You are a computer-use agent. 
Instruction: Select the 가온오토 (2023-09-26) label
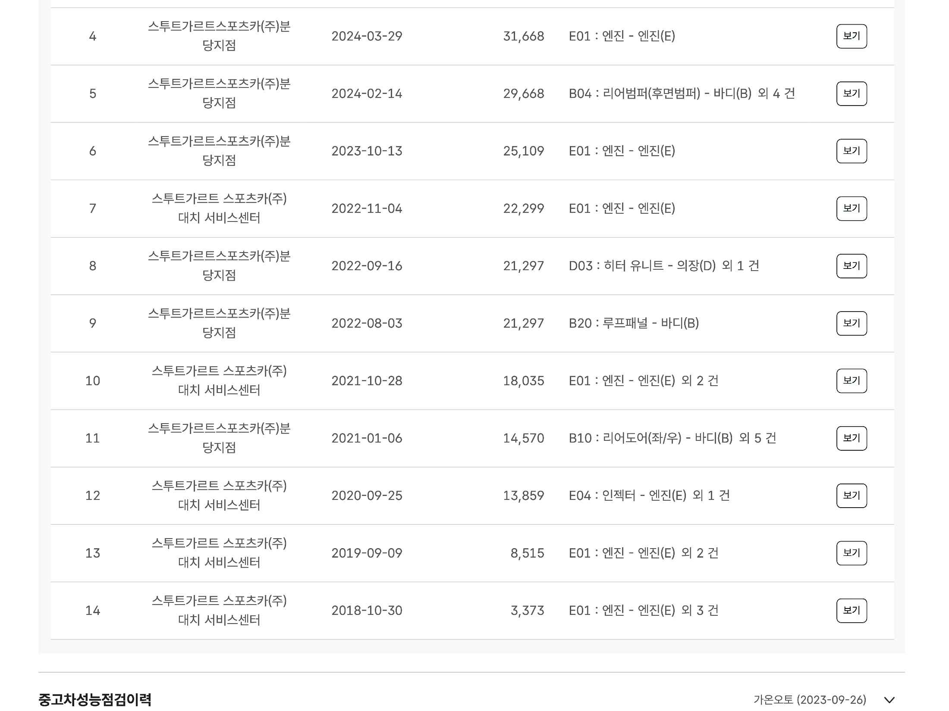(809, 699)
